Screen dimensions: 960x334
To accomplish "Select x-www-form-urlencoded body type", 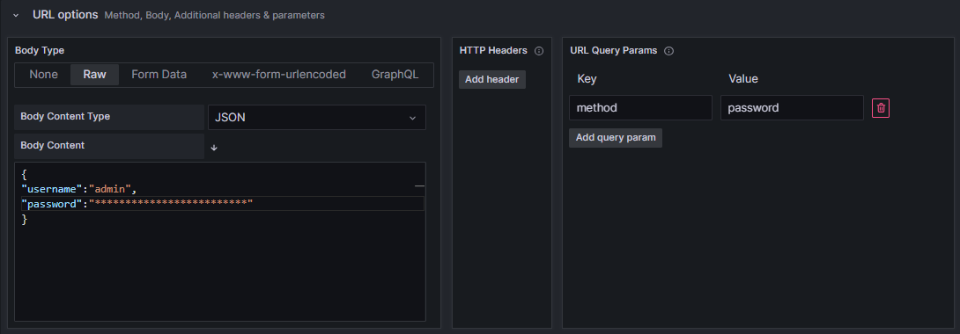I will point(279,75).
